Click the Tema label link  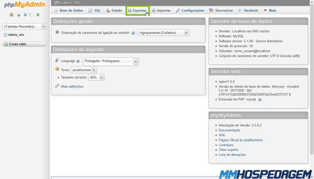pyautogui.click(x=65, y=70)
